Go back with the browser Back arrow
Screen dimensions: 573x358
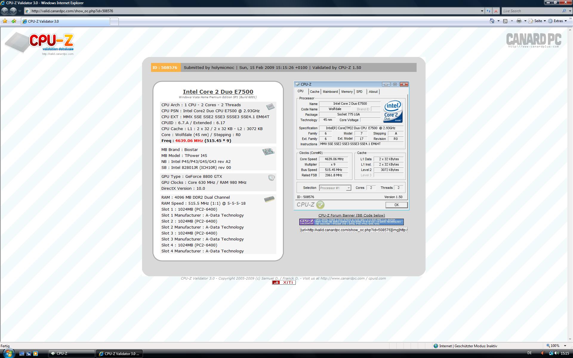(4, 11)
